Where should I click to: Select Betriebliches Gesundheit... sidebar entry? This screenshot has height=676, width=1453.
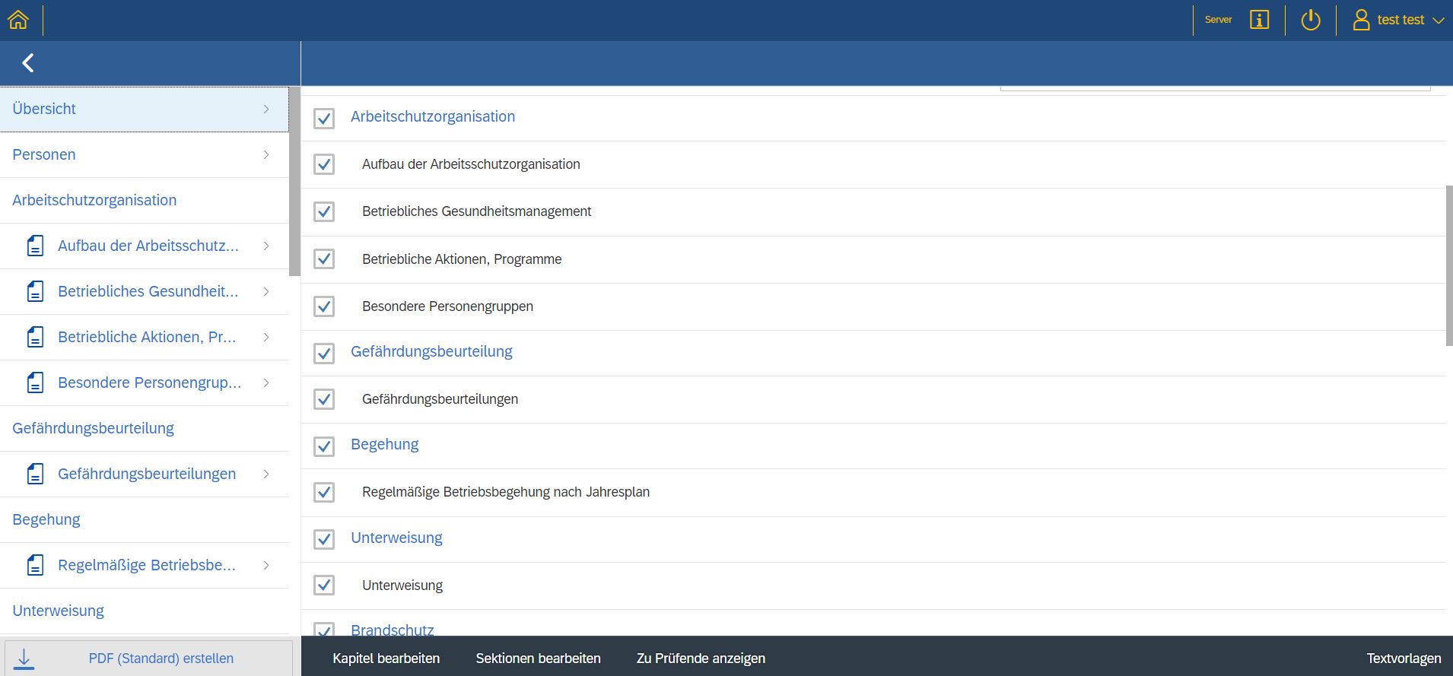[145, 291]
